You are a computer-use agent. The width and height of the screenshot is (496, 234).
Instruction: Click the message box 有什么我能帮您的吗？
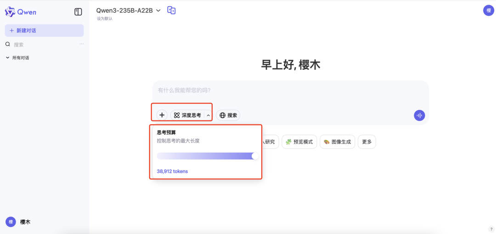290,91
